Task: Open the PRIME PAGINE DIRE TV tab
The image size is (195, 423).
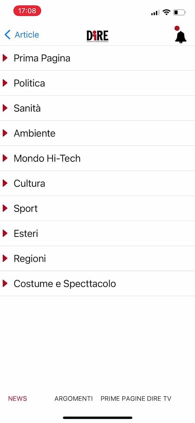Action: (136, 399)
